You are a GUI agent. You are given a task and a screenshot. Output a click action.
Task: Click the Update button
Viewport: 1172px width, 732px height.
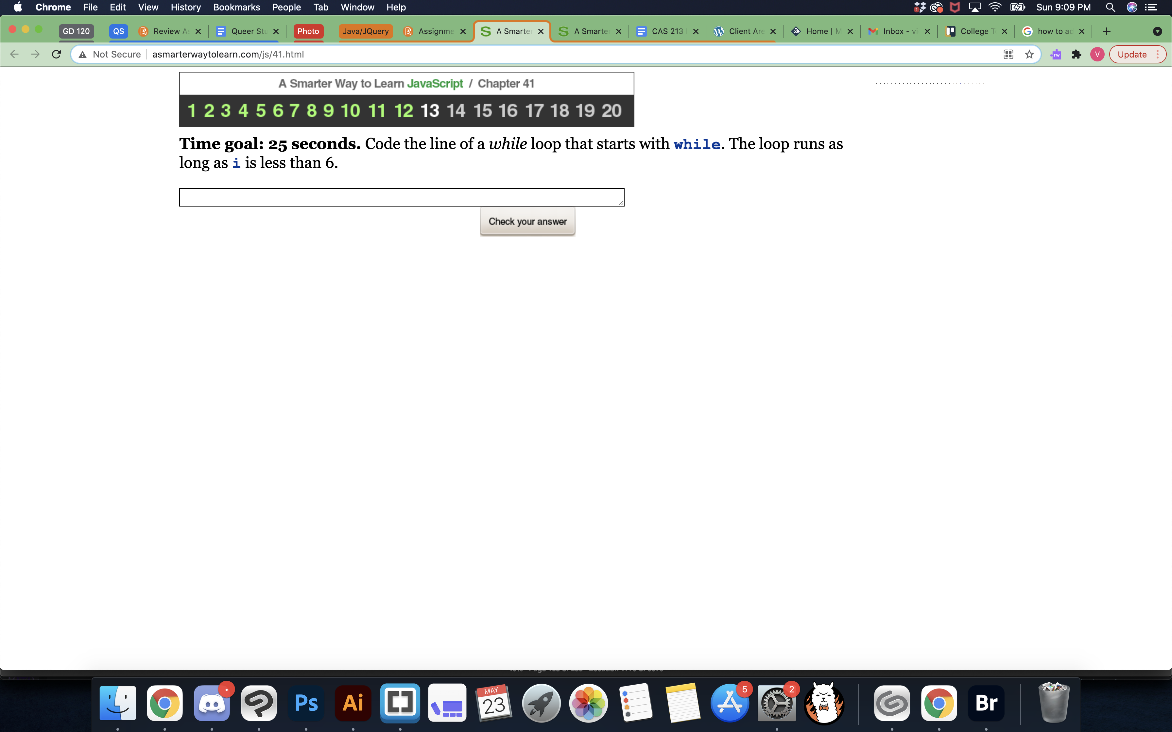coord(1132,54)
